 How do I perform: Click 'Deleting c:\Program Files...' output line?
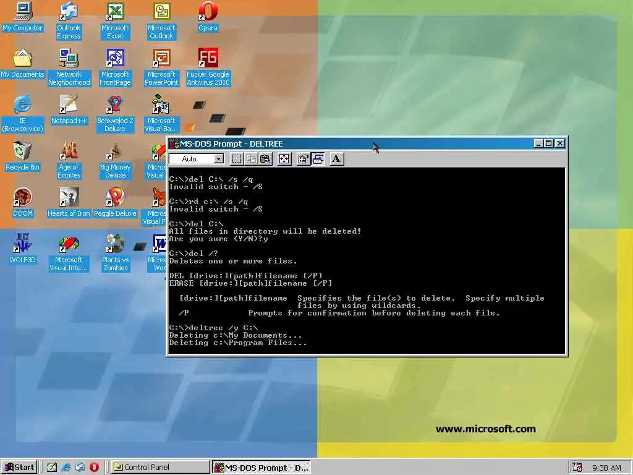pyautogui.click(x=238, y=343)
